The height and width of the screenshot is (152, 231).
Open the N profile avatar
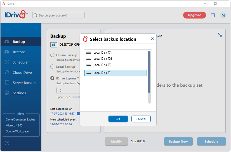pyautogui.click(x=223, y=15)
